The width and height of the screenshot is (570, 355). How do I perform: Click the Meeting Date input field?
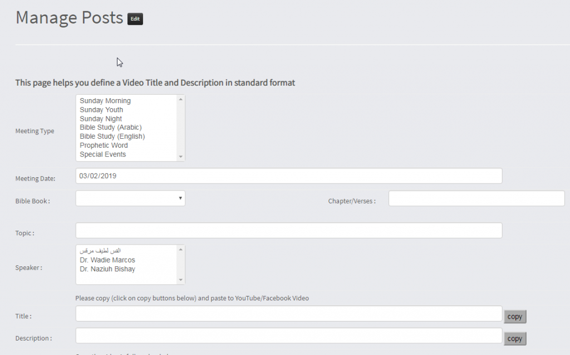click(288, 176)
